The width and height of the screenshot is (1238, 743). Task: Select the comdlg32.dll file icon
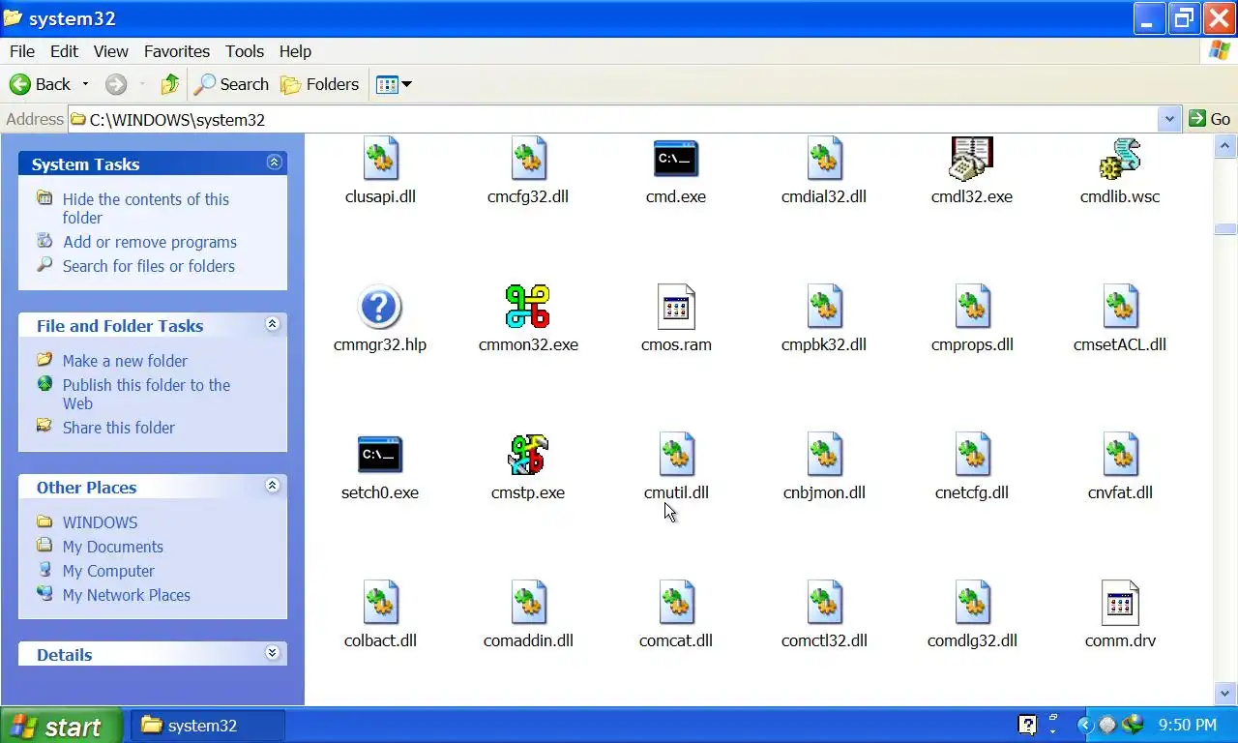coord(973,603)
